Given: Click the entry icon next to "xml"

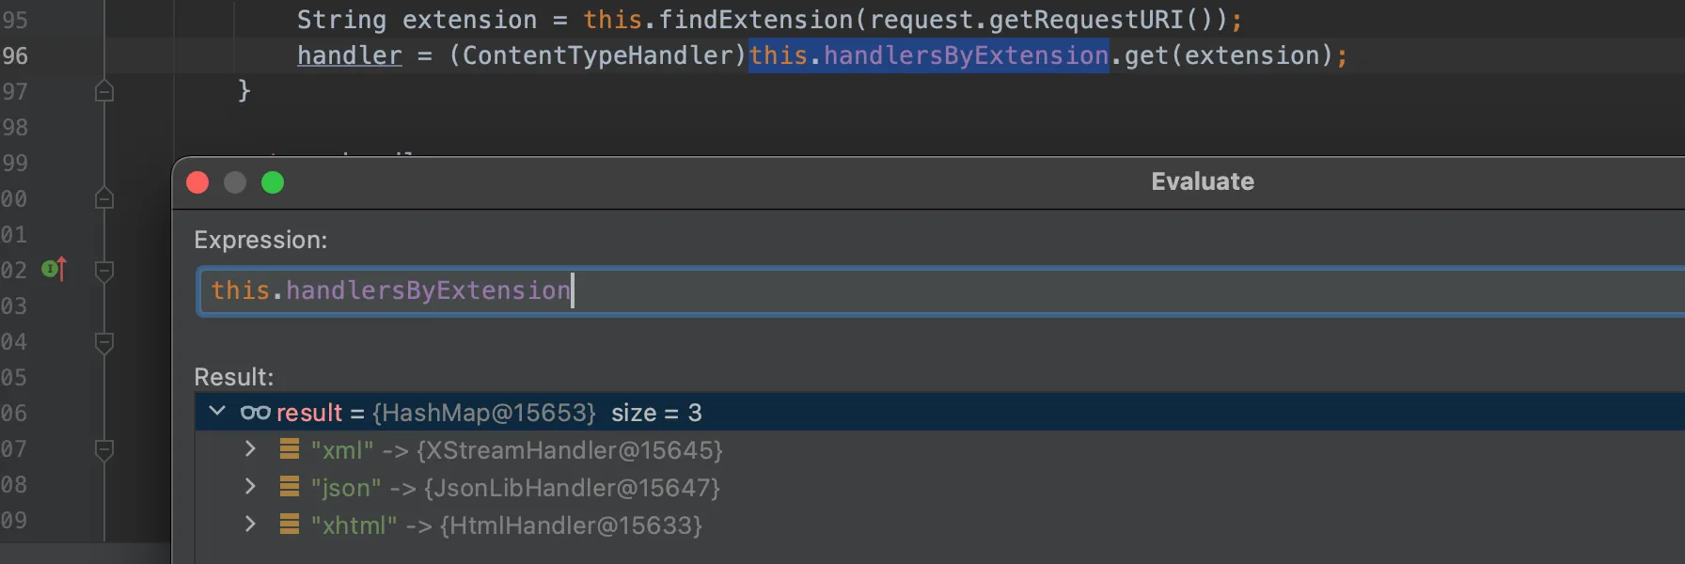Looking at the screenshot, I should point(290,449).
